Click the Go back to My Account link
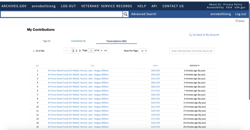250x130 pixels. pos(204,35)
